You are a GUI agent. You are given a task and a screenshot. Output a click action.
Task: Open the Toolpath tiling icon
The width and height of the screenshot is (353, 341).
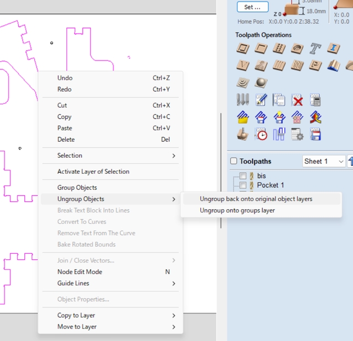point(279,134)
